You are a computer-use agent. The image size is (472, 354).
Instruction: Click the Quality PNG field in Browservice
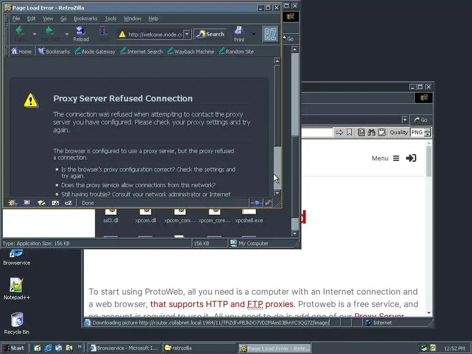click(x=417, y=132)
